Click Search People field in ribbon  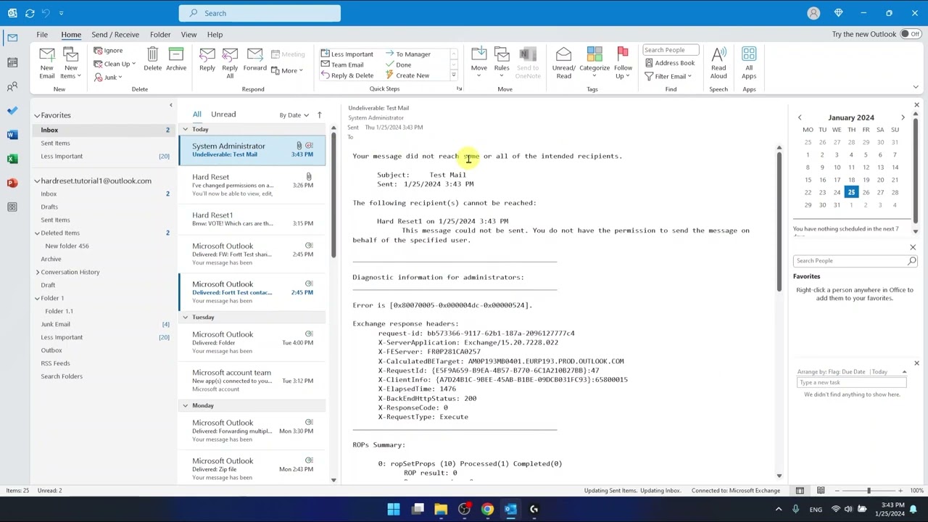point(670,50)
